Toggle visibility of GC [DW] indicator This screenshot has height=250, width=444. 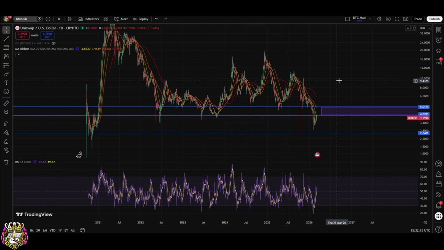[x=53, y=43]
